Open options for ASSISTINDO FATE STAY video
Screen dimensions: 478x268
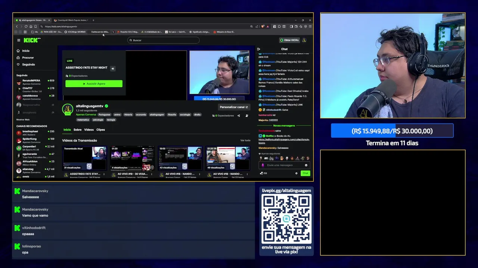click(x=104, y=174)
